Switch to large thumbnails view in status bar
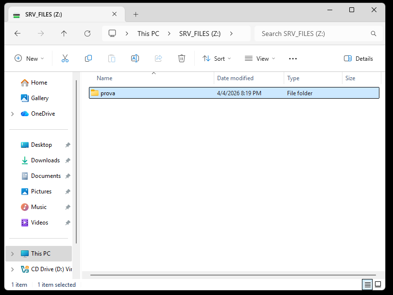This screenshot has width=393, height=295. pyautogui.click(x=379, y=285)
